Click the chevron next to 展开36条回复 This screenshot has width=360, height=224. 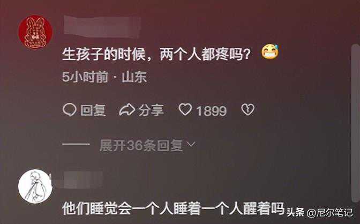[191, 144]
